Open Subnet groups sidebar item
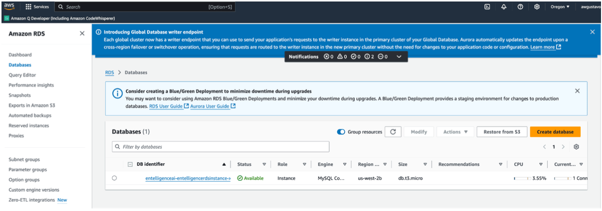602x211 pixels. click(24, 160)
